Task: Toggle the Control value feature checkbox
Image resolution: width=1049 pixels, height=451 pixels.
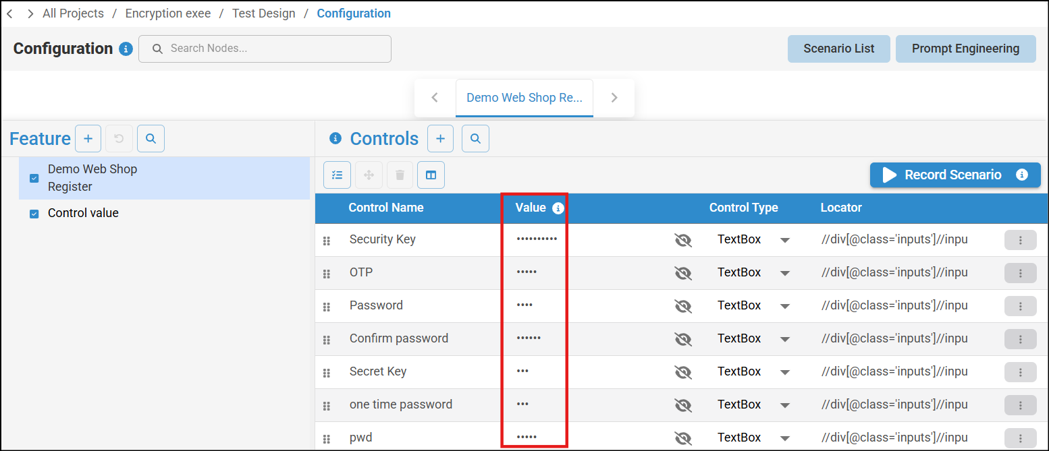Action: [x=34, y=214]
